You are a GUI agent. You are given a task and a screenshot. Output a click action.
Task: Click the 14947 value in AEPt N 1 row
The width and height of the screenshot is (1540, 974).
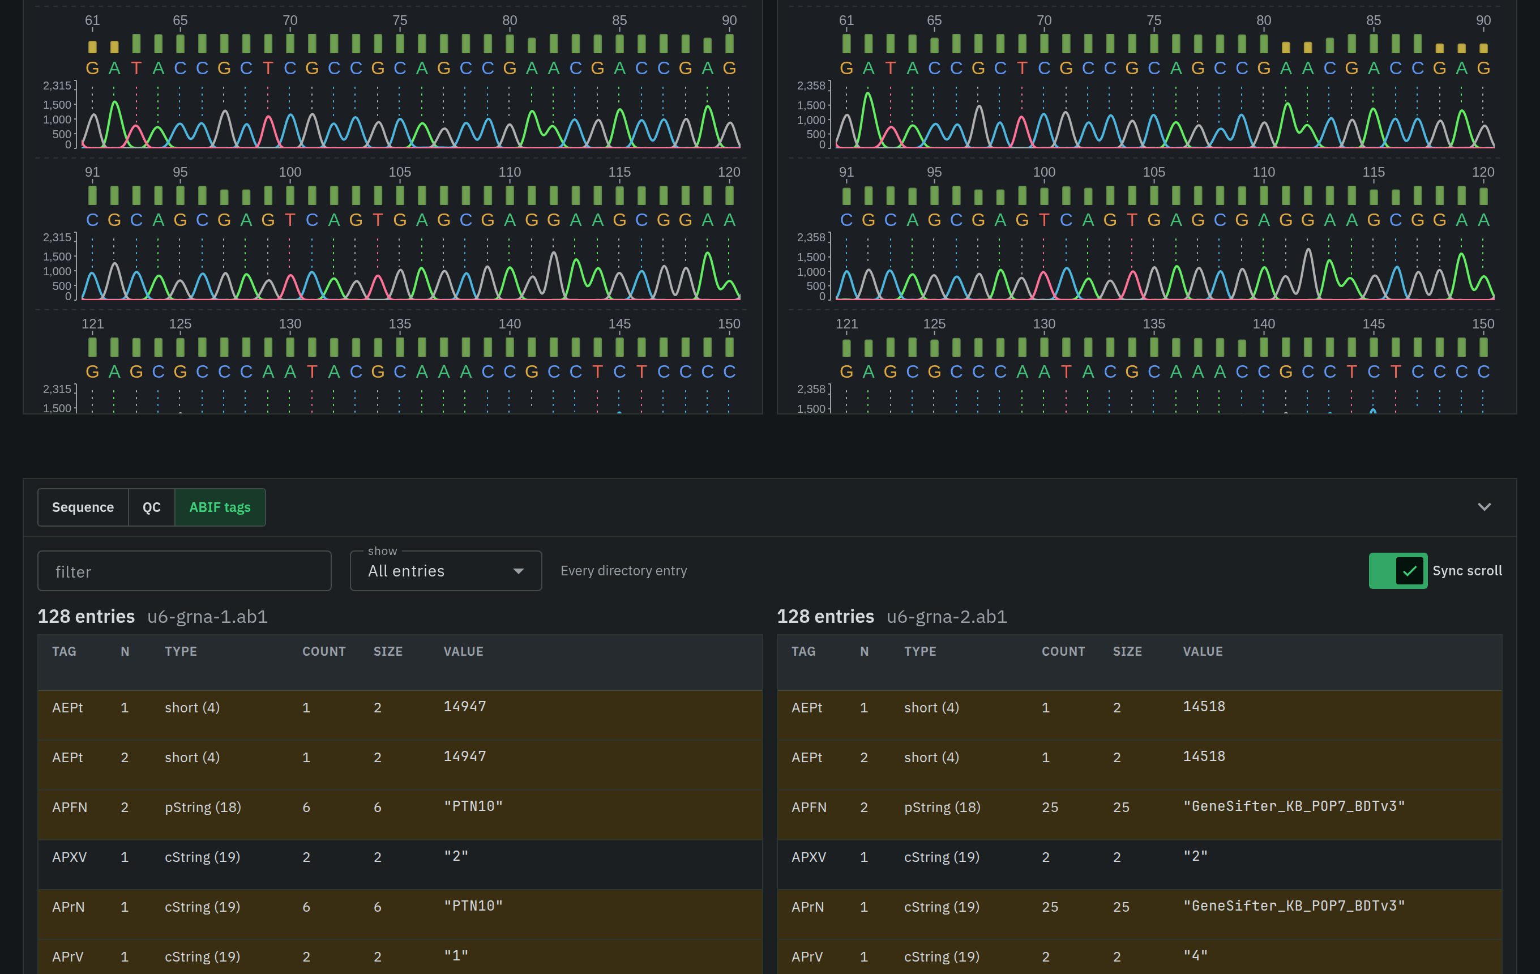[x=465, y=706]
